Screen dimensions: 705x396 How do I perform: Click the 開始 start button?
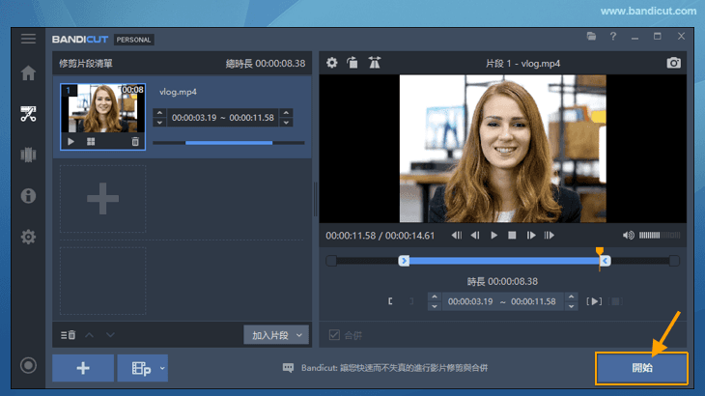pyautogui.click(x=641, y=368)
